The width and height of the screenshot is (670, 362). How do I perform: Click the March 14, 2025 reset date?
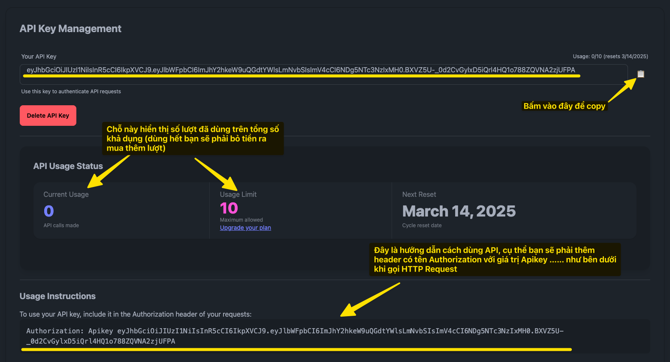point(459,211)
